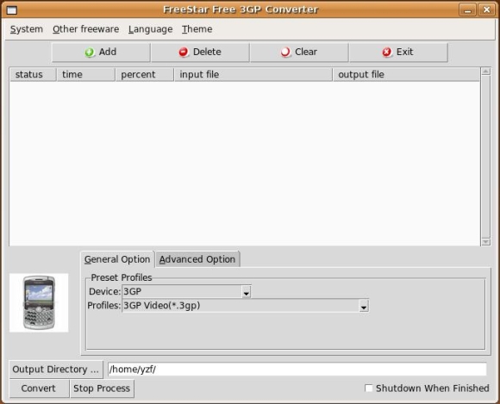Image resolution: width=500 pixels, height=404 pixels.
Task: Click the window menu icon in title bar
Action: (12, 10)
